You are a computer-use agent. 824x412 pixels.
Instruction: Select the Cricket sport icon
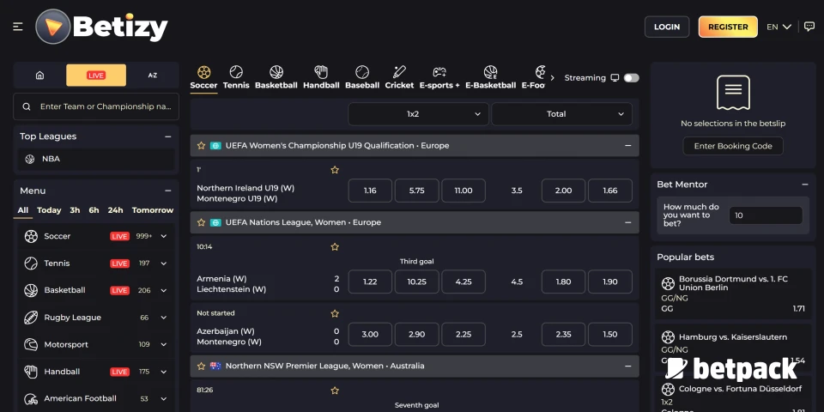399,72
